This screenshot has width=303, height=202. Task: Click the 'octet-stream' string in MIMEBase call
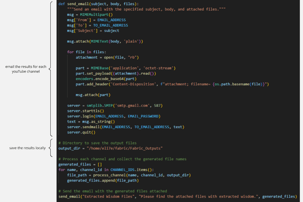(158, 68)
